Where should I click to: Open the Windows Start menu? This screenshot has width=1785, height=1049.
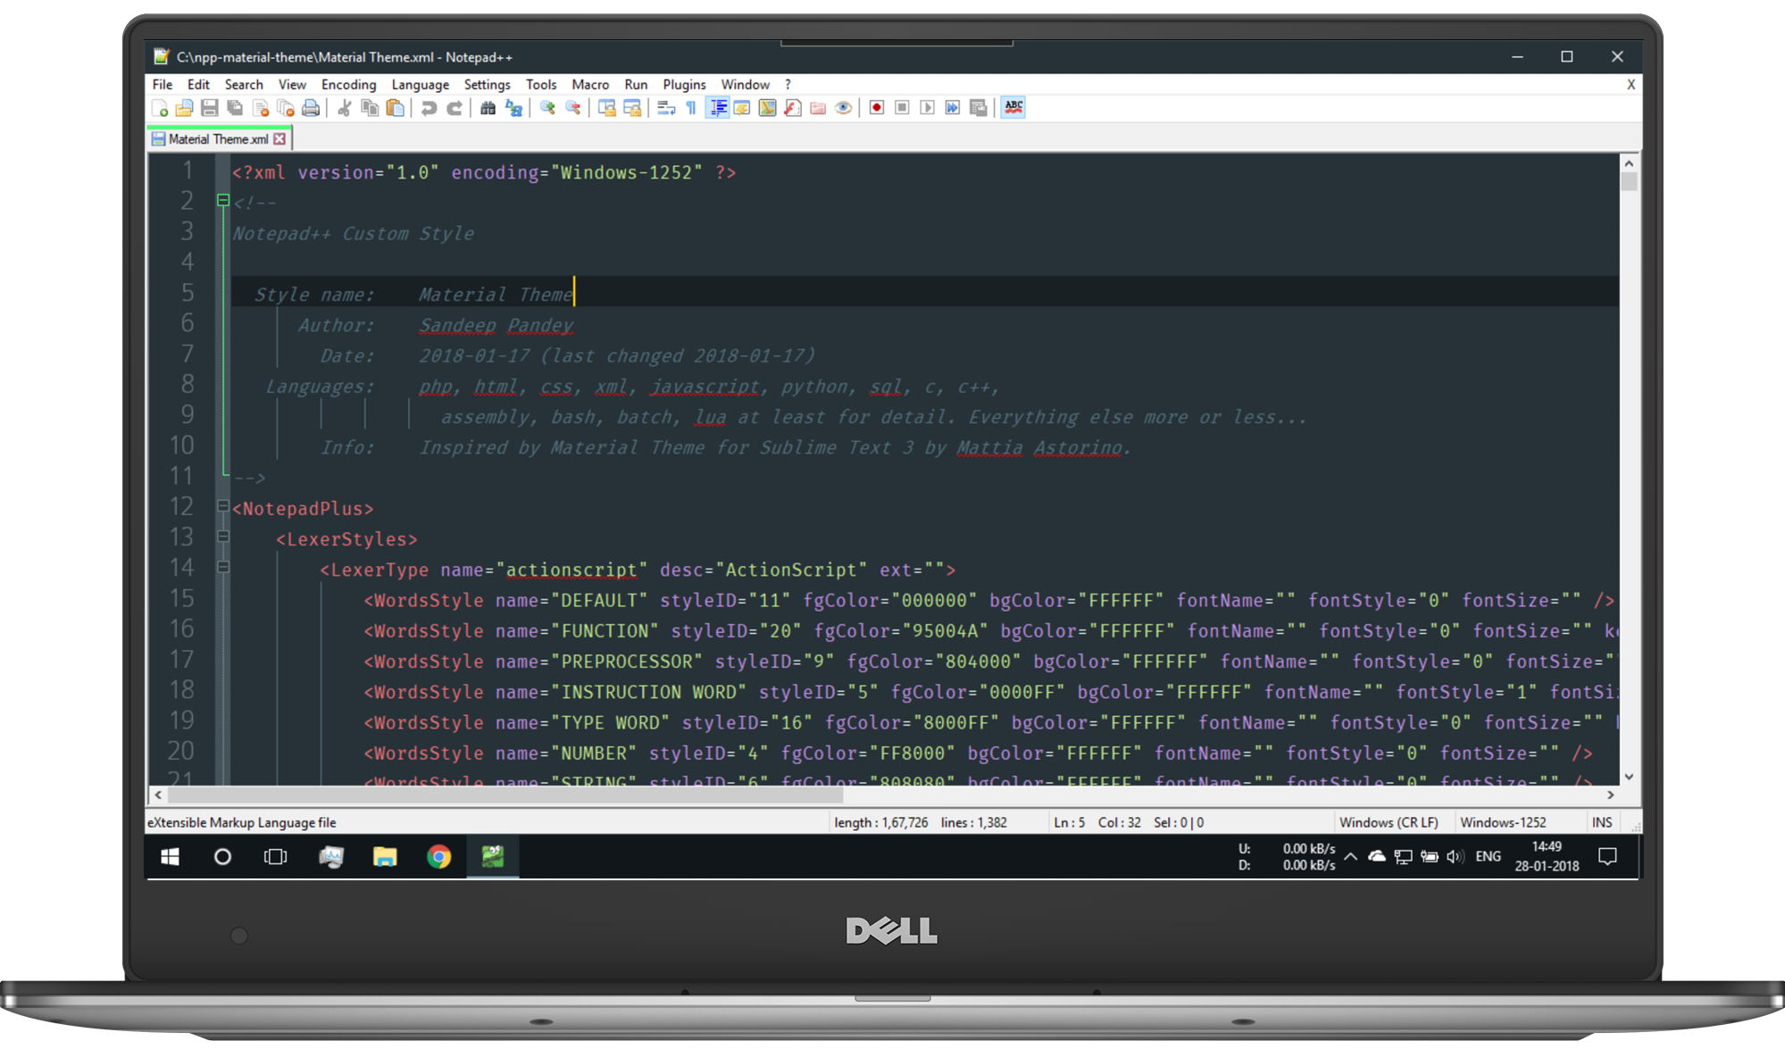tap(170, 856)
